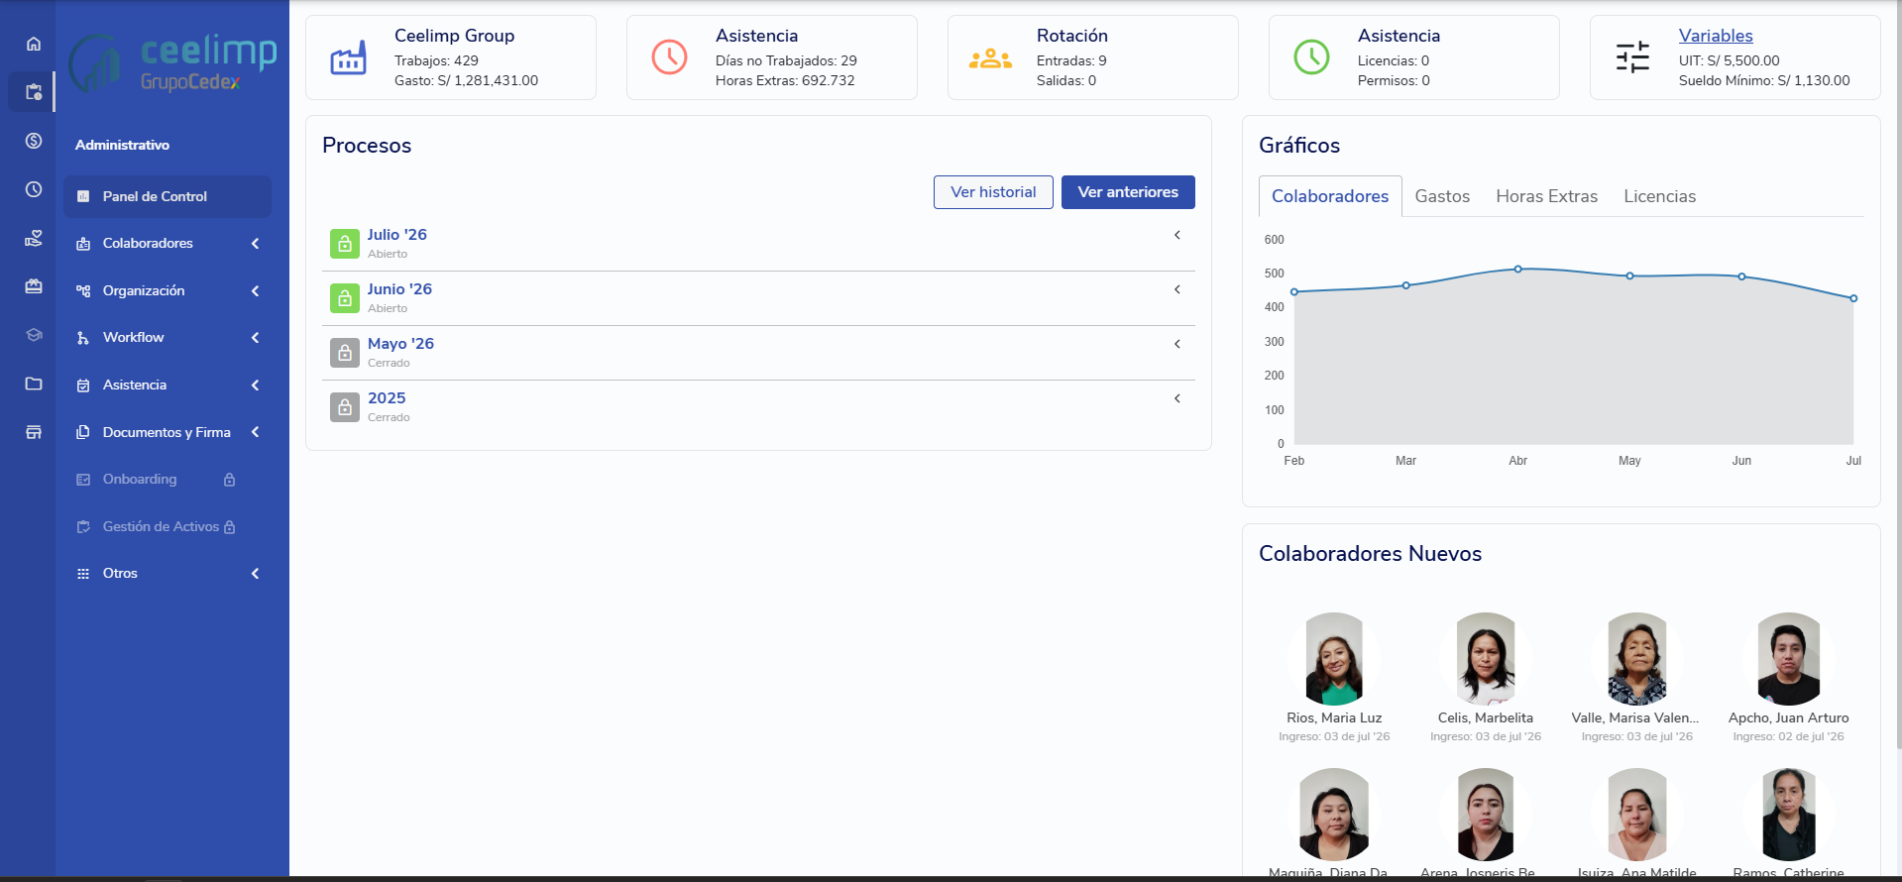The height and width of the screenshot is (882, 1902).
Task: Switch to the Licencias chart tab
Action: pyautogui.click(x=1659, y=196)
